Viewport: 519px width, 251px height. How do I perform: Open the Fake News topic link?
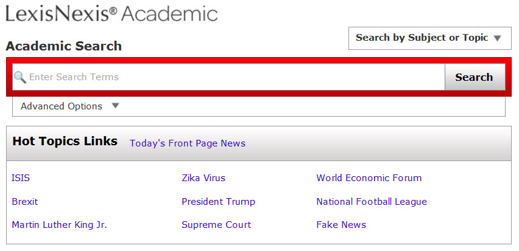(x=341, y=225)
